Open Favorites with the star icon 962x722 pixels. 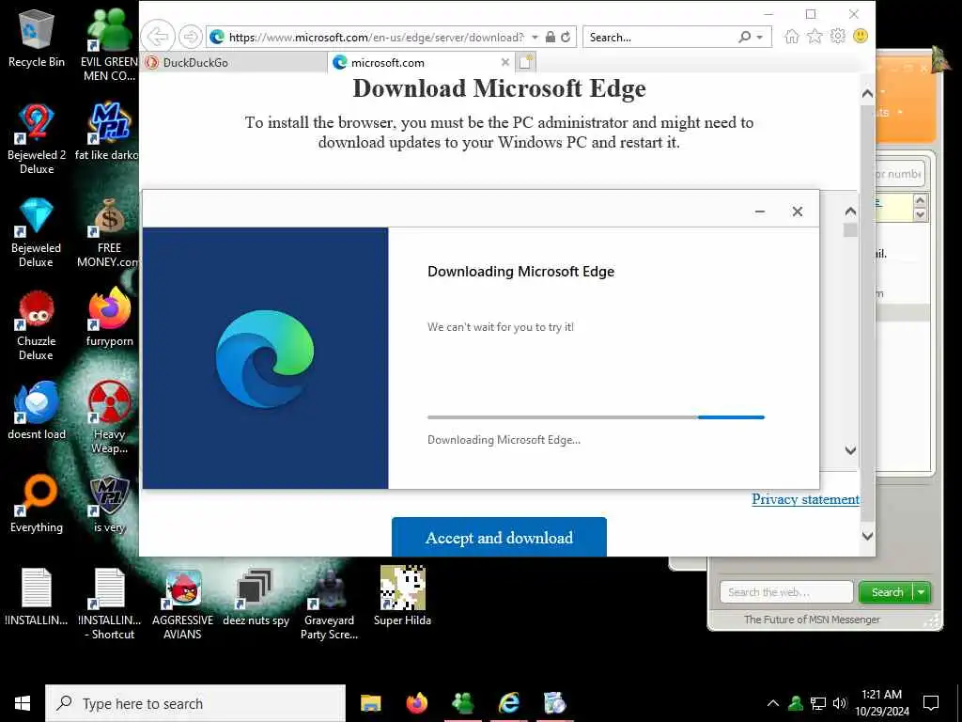pyautogui.click(x=815, y=37)
